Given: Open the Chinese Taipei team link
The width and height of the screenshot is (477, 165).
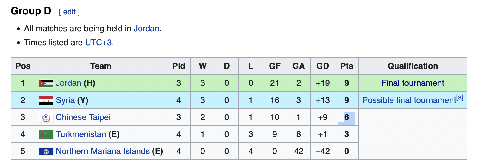Looking at the screenshot, I should [x=83, y=117].
